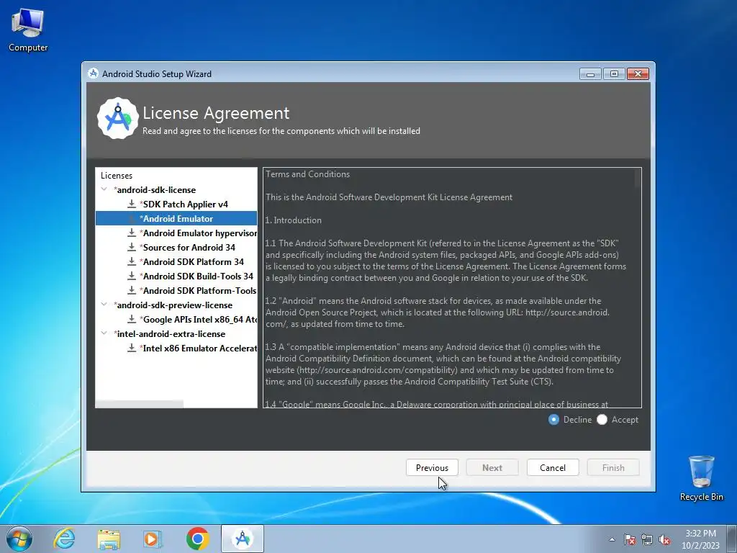Show hidden system tray icons

pyautogui.click(x=612, y=539)
